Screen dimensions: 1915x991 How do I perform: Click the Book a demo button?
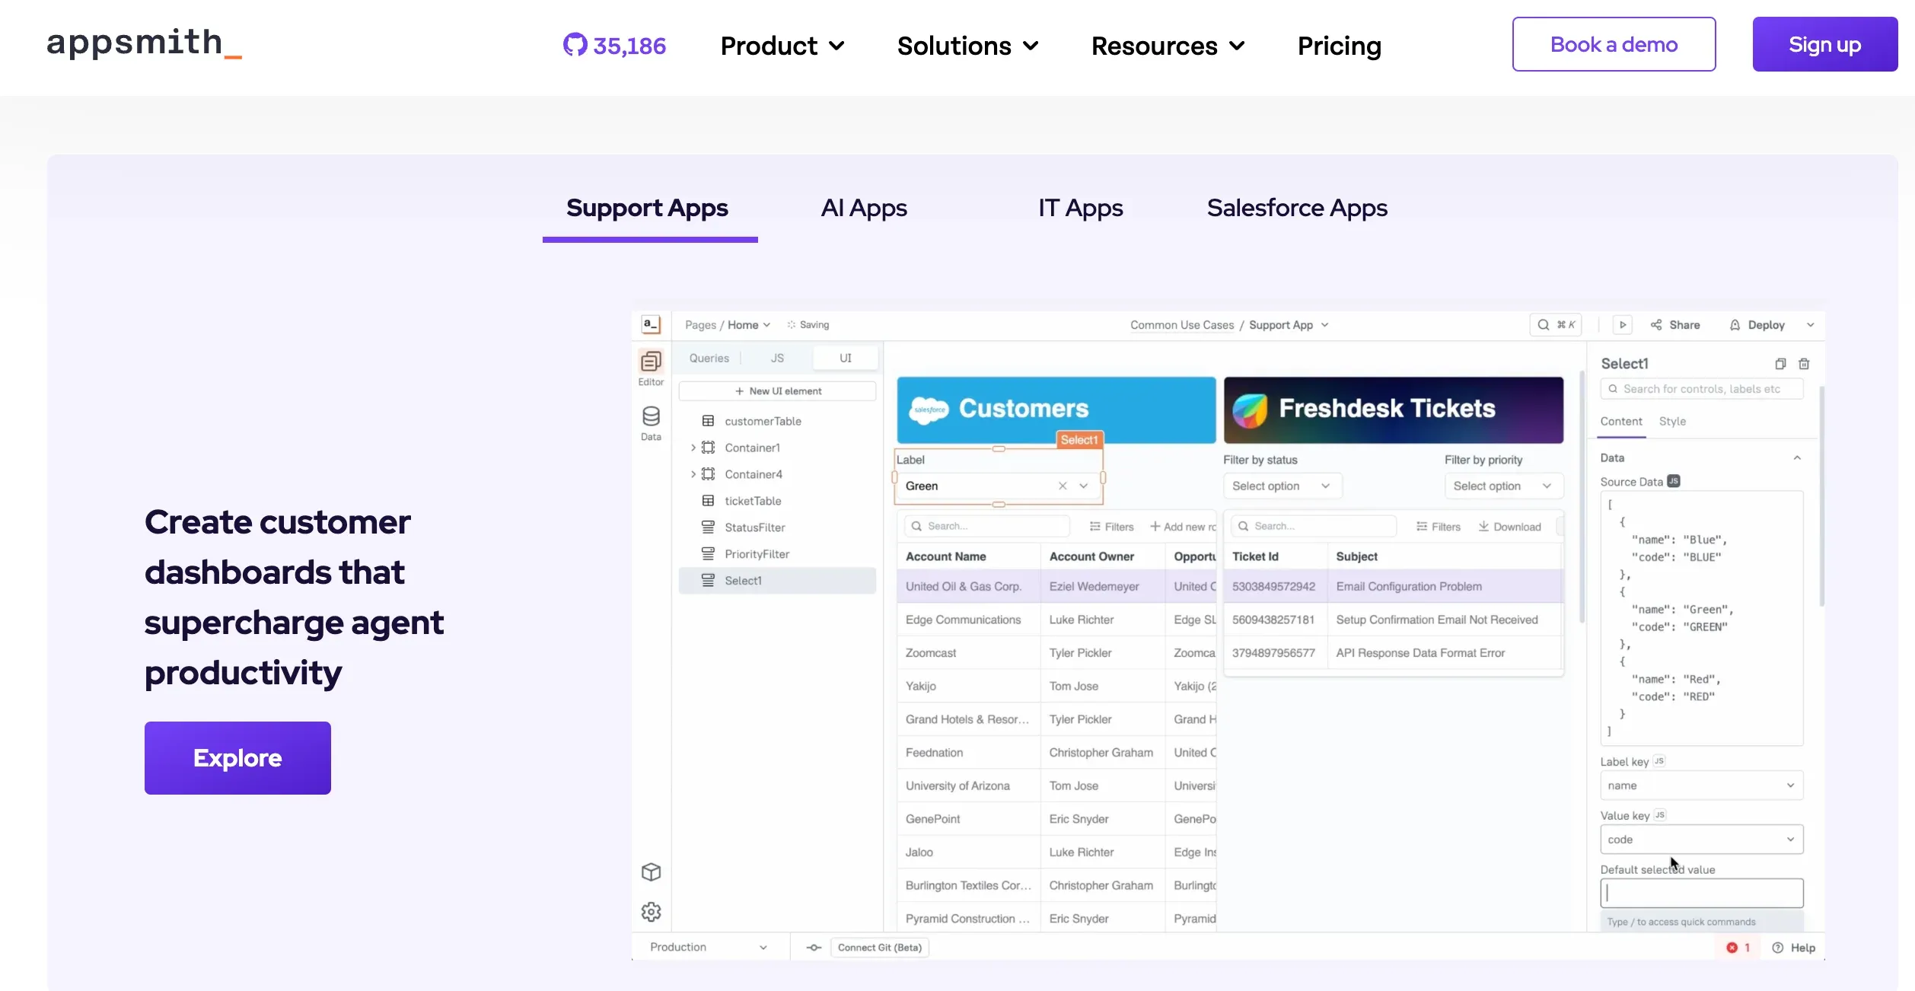pos(1614,44)
